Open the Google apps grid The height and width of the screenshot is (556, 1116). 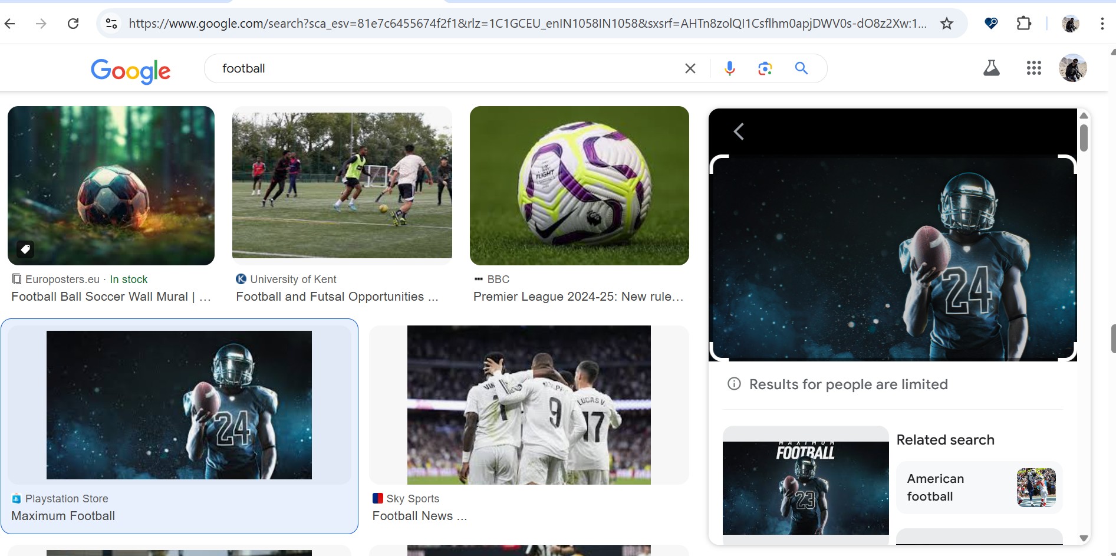pyautogui.click(x=1033, y=68)
